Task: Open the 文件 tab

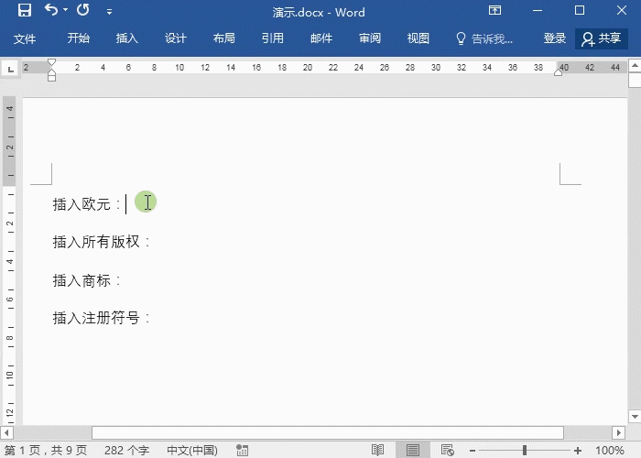Action: 25,38
